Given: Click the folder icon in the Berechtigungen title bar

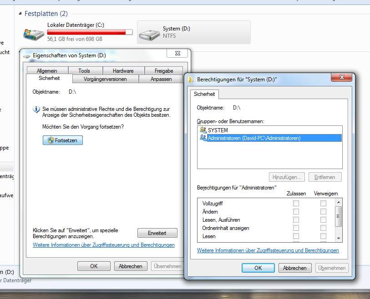Looking at the screenshot, I should (x=191, y=79).
